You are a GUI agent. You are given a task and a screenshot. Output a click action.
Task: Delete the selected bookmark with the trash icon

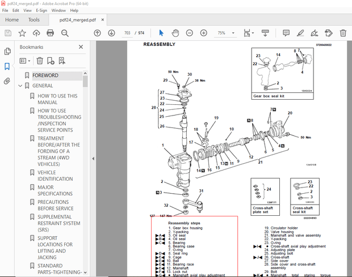click(x=40, y=61)
